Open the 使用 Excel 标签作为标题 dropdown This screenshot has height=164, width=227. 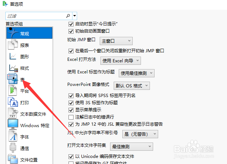(x=137, y=73)
